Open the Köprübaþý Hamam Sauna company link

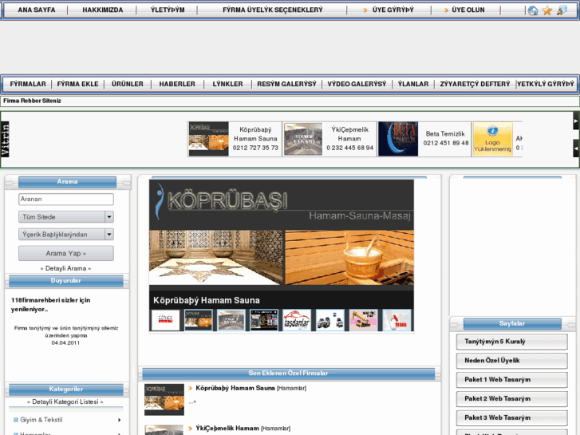pyautogui.click(x=235, y=389)
